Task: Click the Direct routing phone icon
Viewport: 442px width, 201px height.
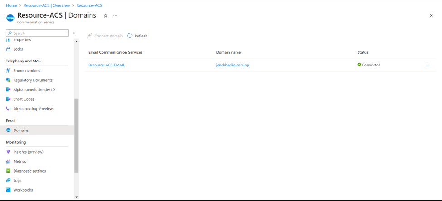Action: 8,109
